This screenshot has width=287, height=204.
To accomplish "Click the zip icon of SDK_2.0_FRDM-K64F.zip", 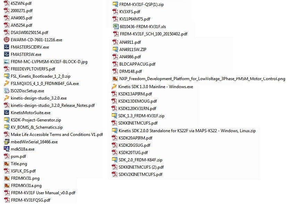I will (115, 160).
